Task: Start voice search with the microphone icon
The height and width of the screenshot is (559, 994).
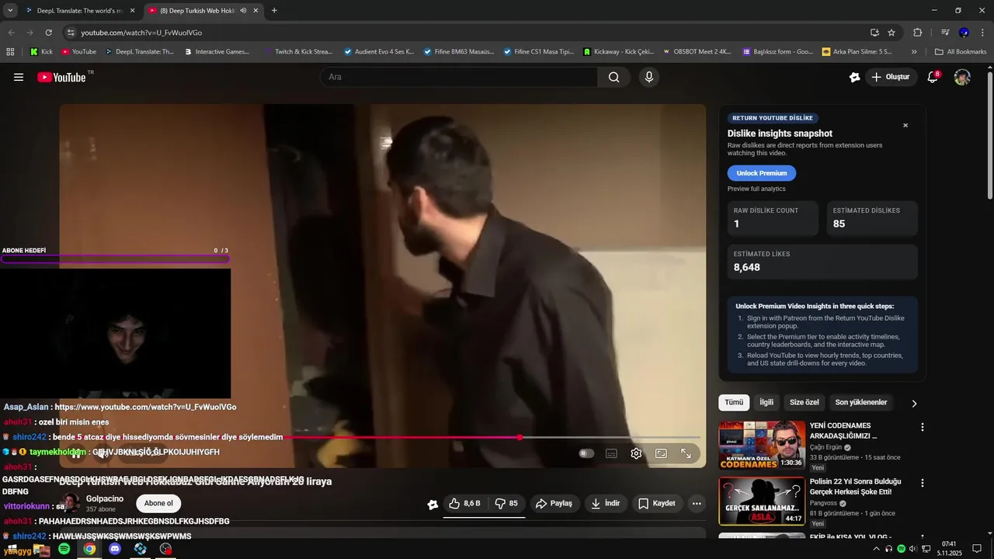Action: [x=649, y=77]
